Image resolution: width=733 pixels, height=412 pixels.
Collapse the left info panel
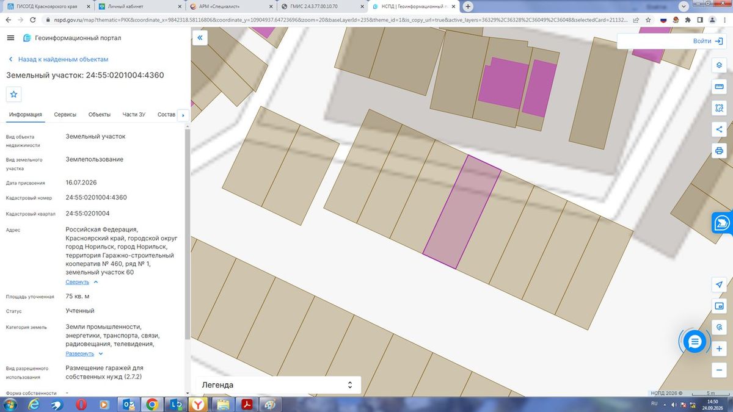pyautogui.click(x=200, y=38)
